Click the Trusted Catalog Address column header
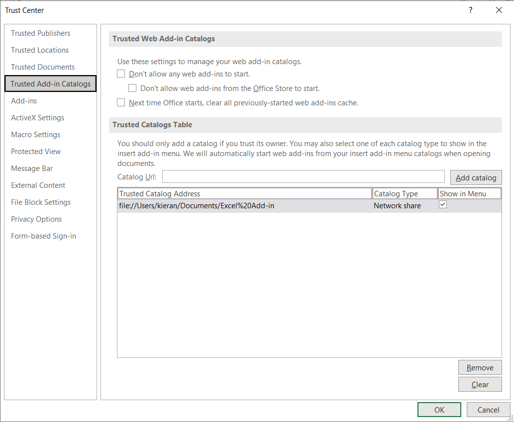 tap(244, 194)
